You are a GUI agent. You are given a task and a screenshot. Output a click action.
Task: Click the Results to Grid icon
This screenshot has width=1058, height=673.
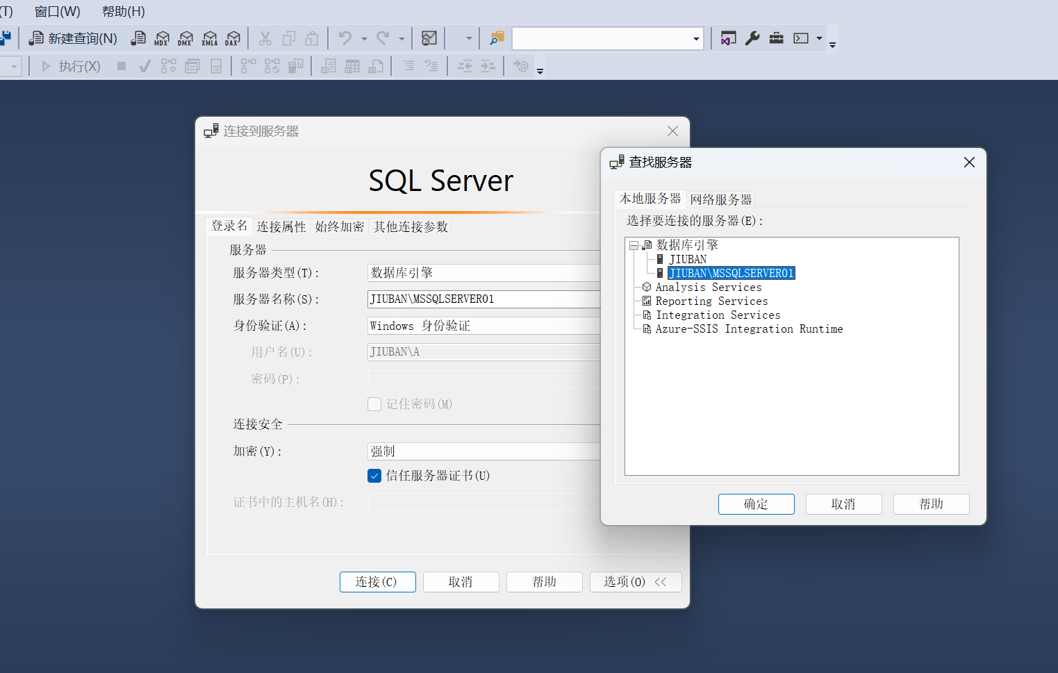352,66
